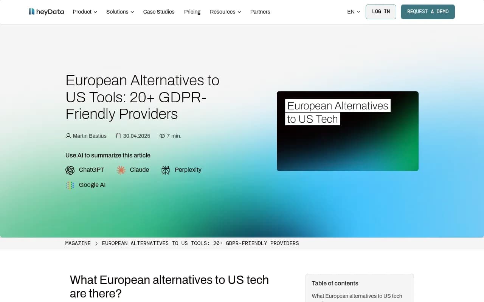Click 'Use AI to summarize this article' text
484x302 pixels.
[108, 156]
